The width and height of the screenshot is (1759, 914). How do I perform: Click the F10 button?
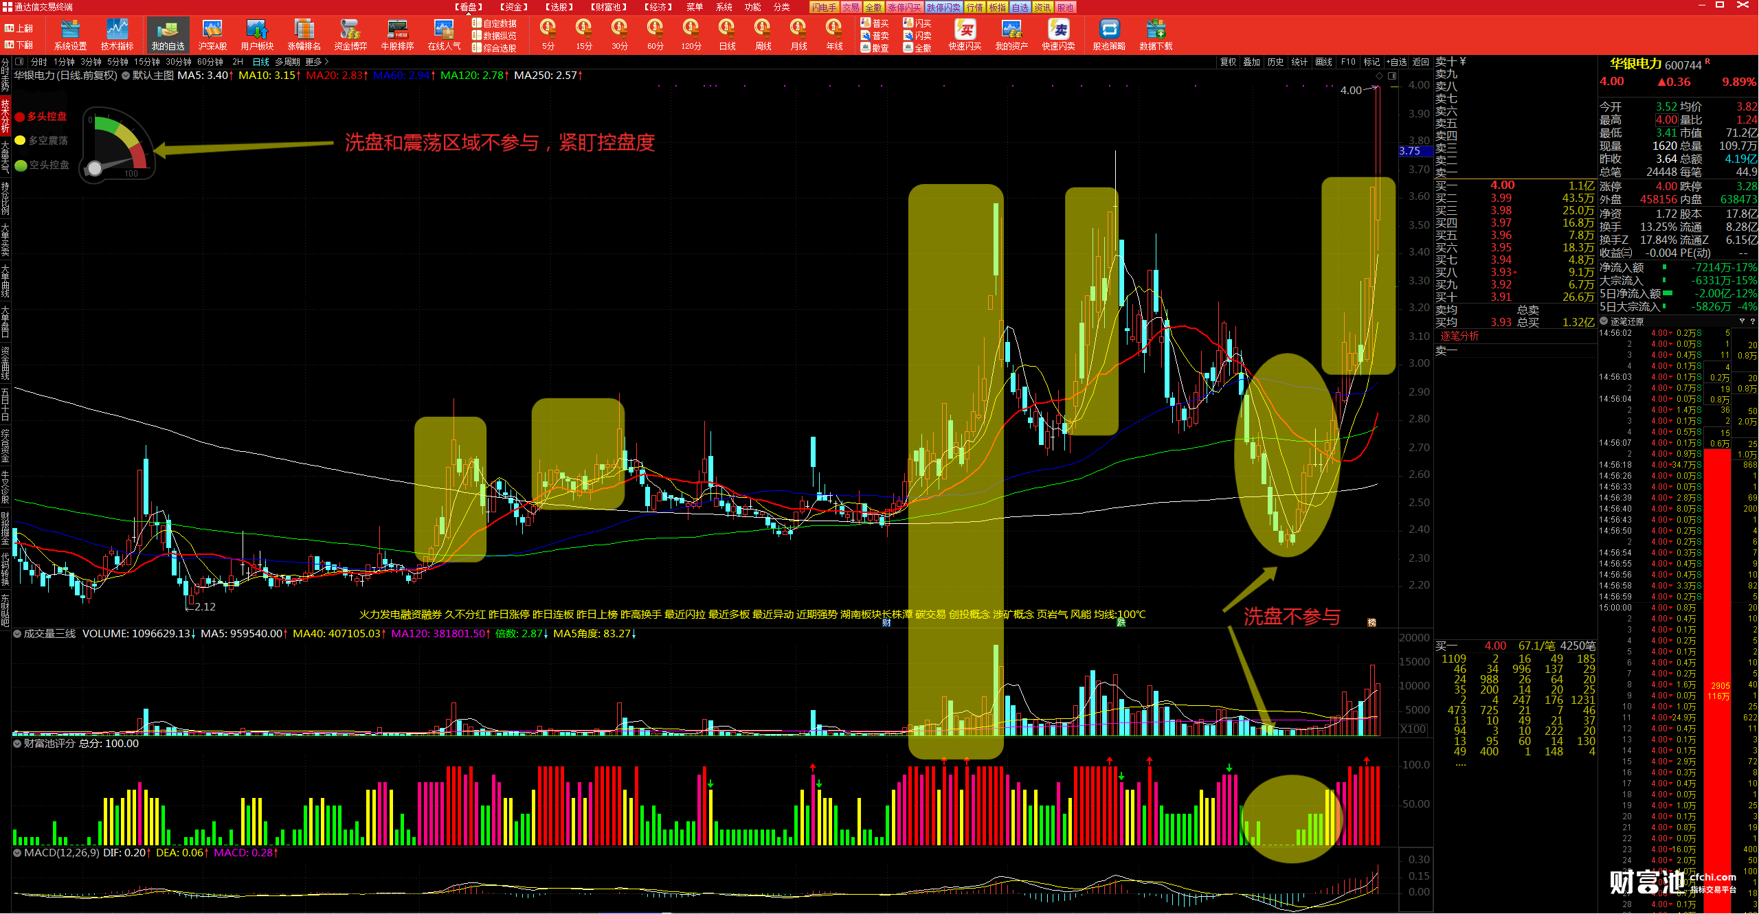click(x=1348, y=62)
